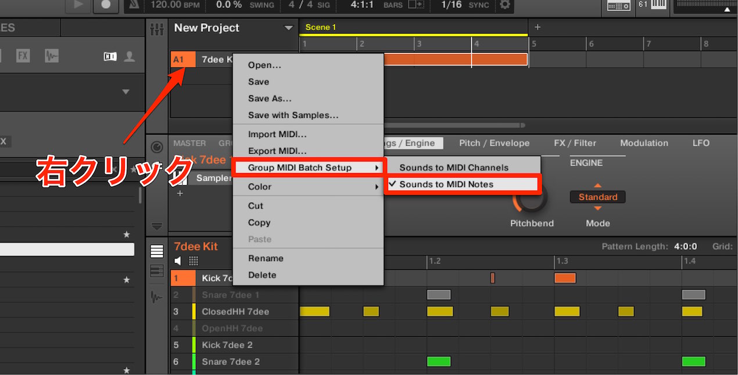Choose Open... from context menu
The image size is (738, 375).
[308, 65]
